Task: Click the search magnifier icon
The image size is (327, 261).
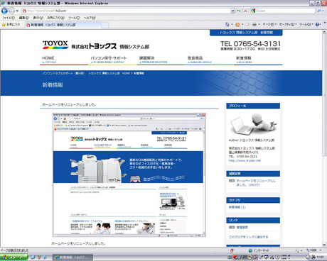Action: pos(319,11)
